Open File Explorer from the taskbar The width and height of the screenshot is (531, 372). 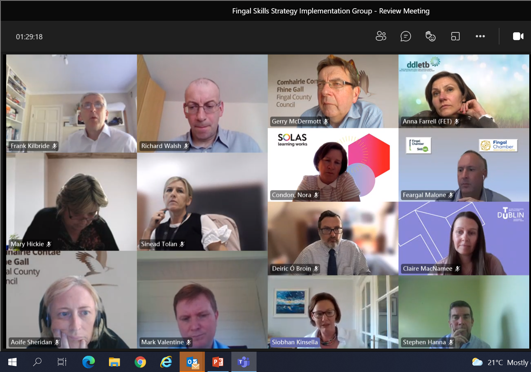tap(114, 362)
